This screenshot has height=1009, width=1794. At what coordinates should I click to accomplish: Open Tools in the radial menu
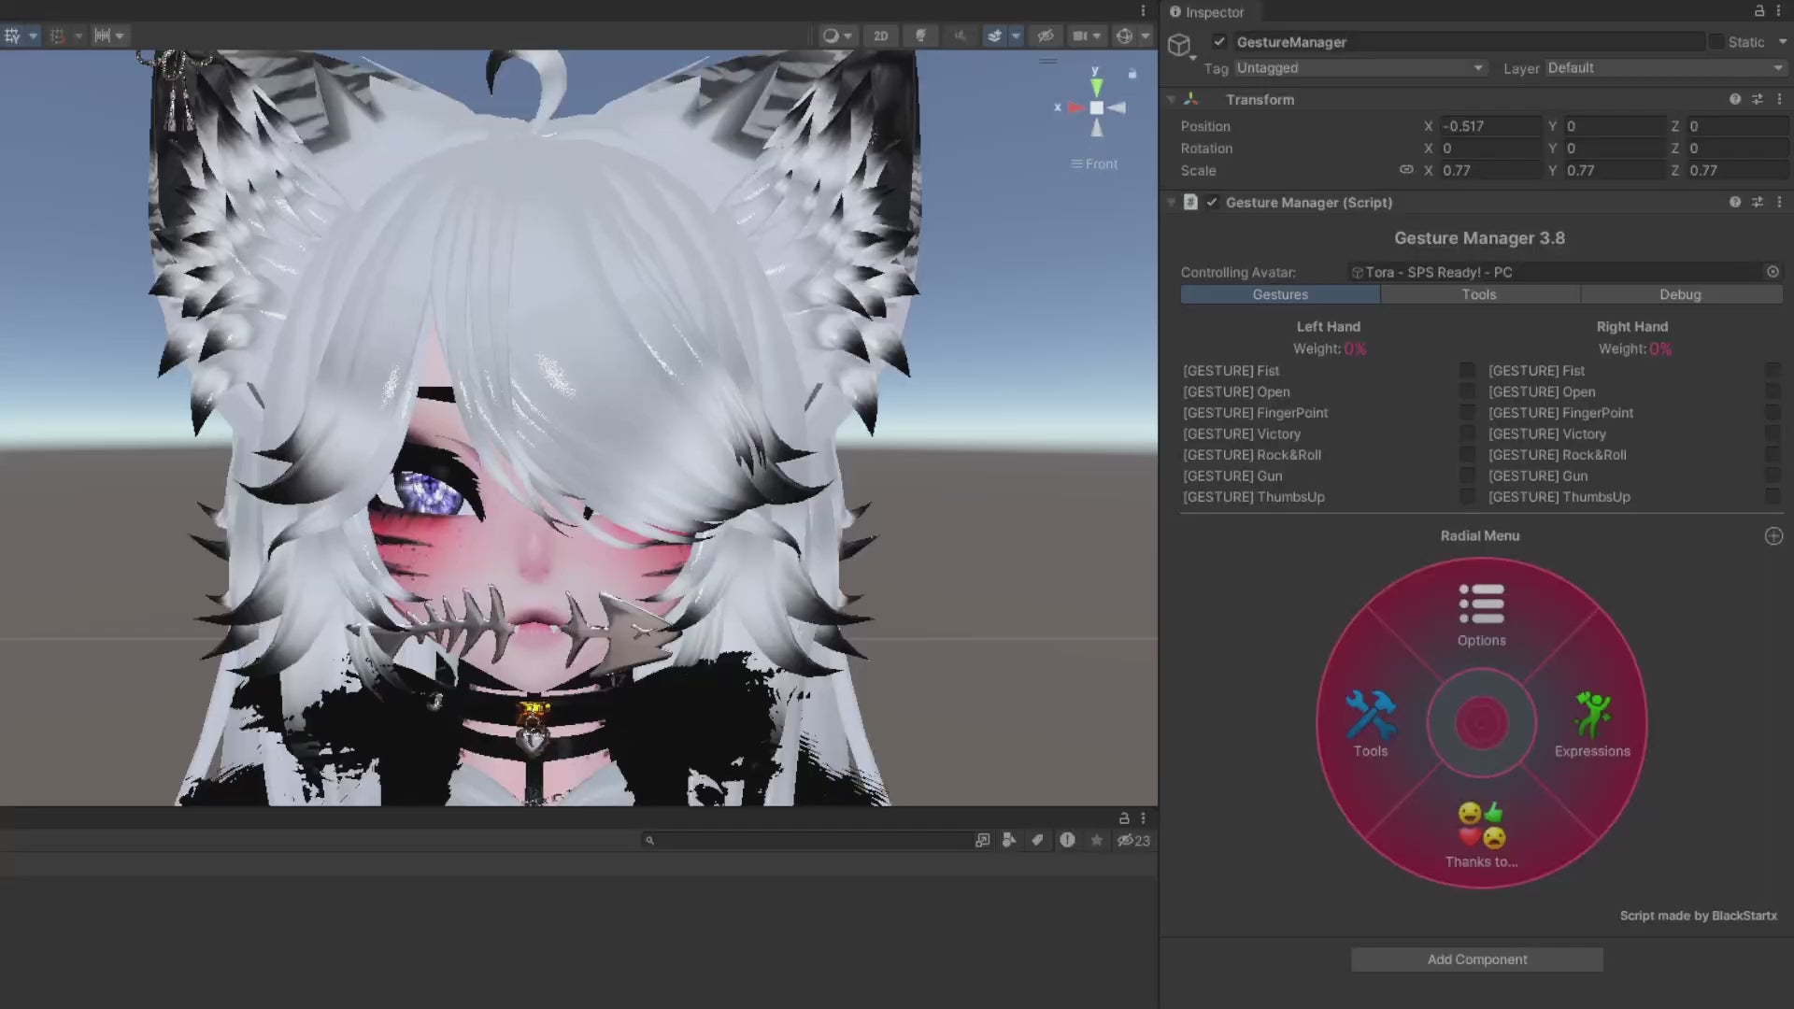(1370, 724)
